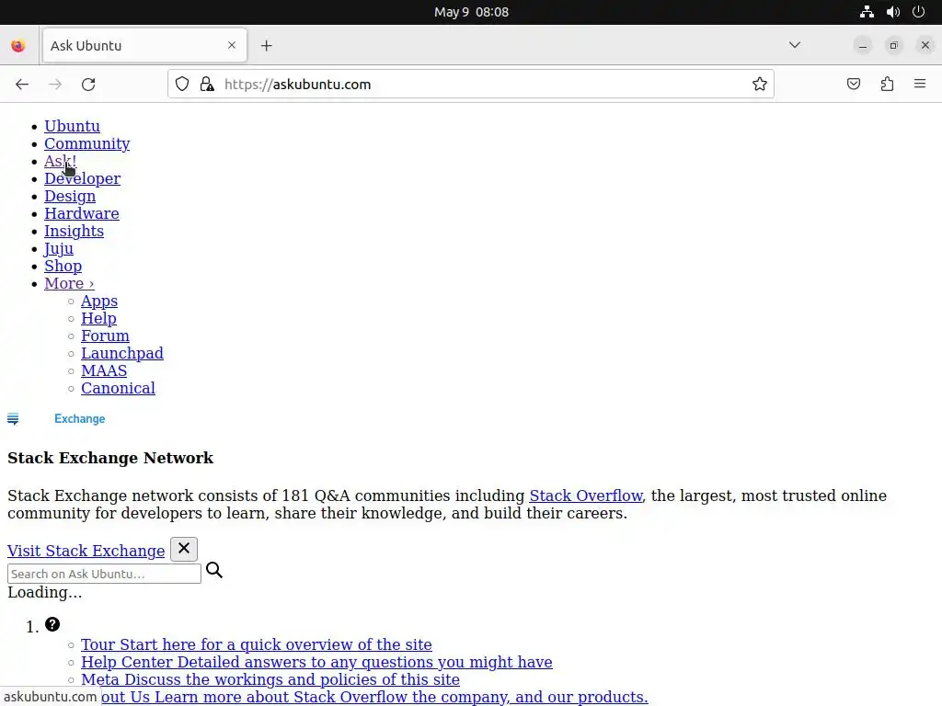
Task: Open the Pocket save icon
Action: (853, 84)
